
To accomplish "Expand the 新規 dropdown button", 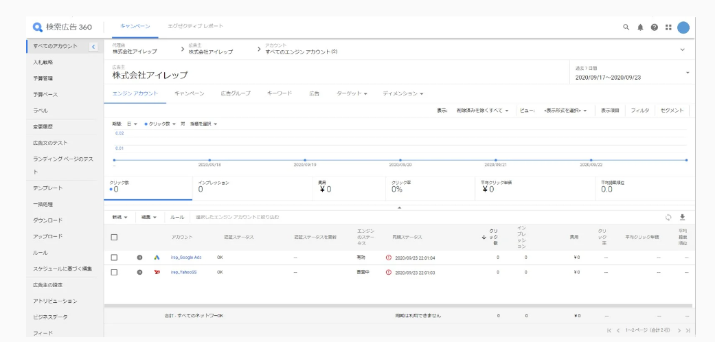I will (120, 217).
